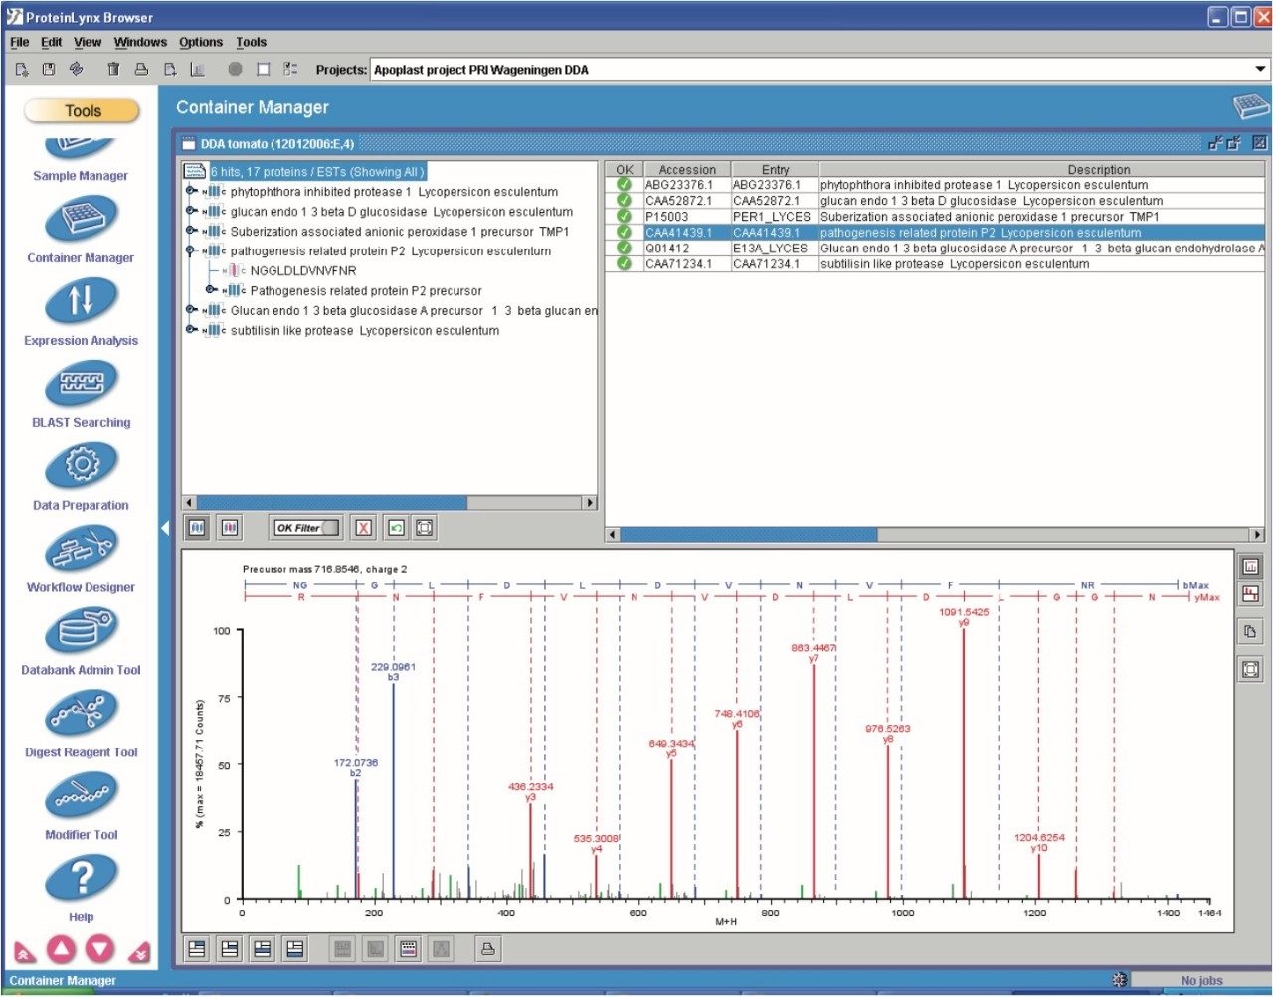Expand glucan endo 1 3 beta D glucosidase node
The height and width of the screenshot is (997, 1273).
pyautogui.click(x=190, y=211)
